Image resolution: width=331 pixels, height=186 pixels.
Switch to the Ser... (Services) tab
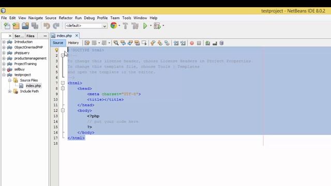coord(19,36)
